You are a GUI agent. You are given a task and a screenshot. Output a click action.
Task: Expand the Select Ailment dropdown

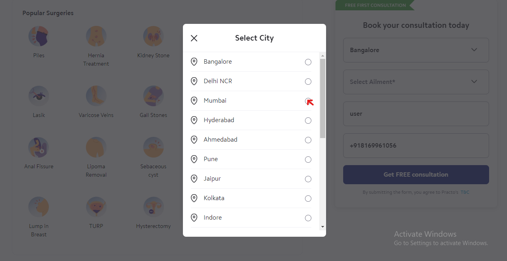pyautogui.click(x=416, y=82)
